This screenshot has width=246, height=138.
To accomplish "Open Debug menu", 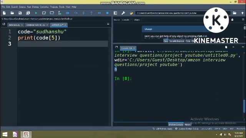I will pyautogui.click(x=35, y=7).
